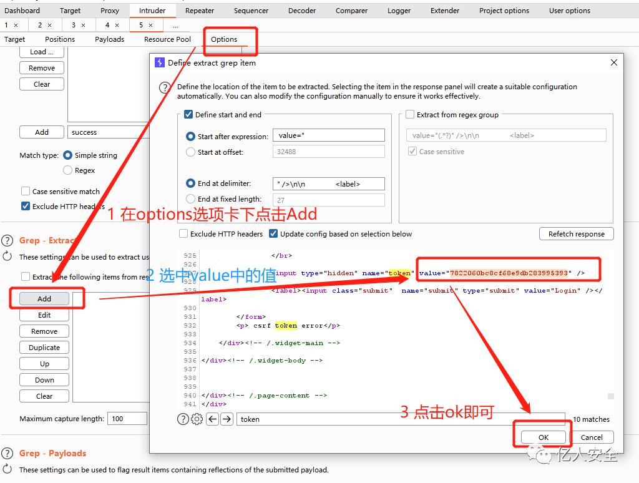Go to previous search match arrow
The width and height of the screenshot is (639, 483).
coord(212,419)
